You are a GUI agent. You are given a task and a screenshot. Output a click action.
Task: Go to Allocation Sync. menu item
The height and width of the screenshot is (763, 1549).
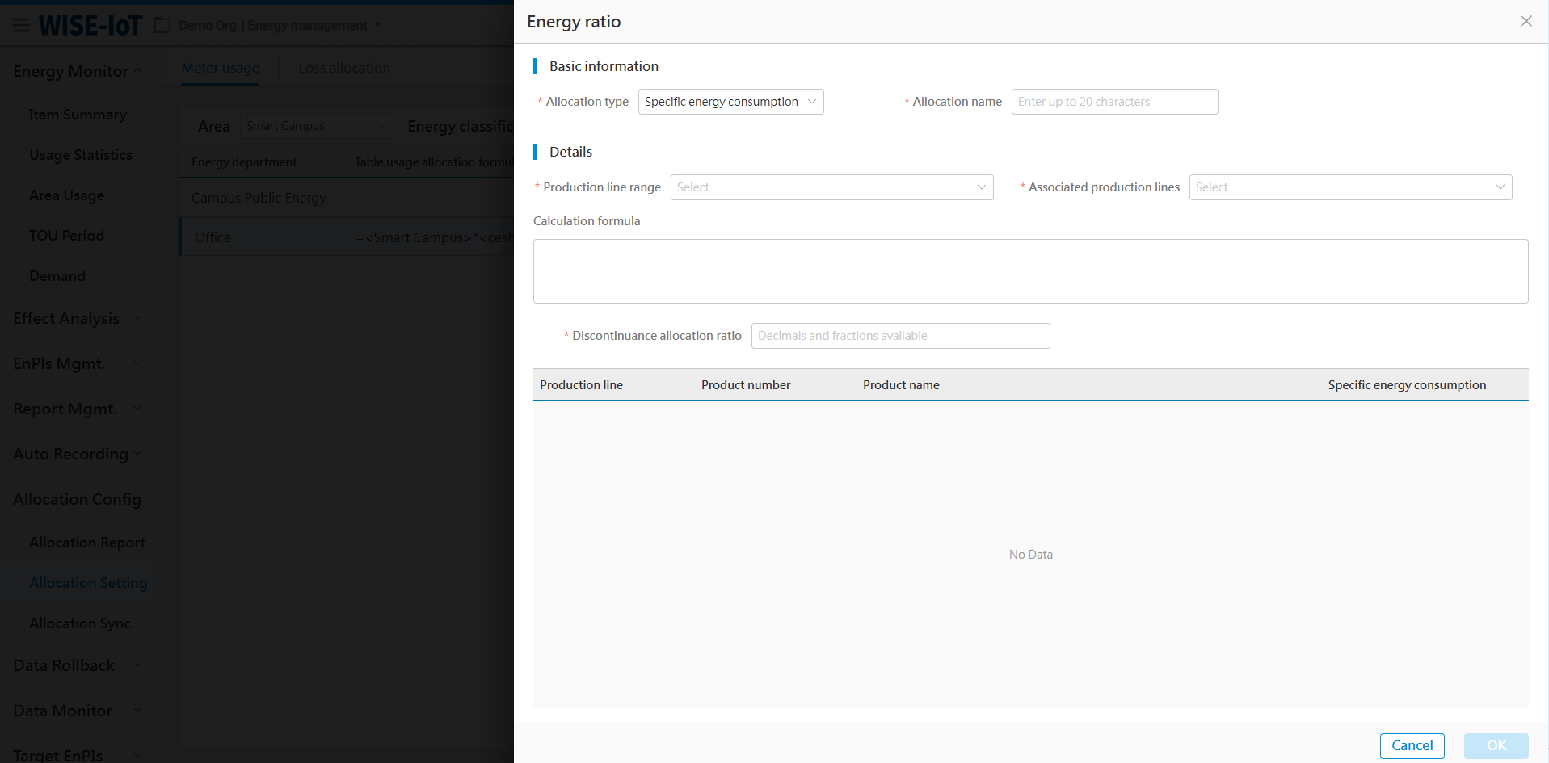click(x=82, y=623)
